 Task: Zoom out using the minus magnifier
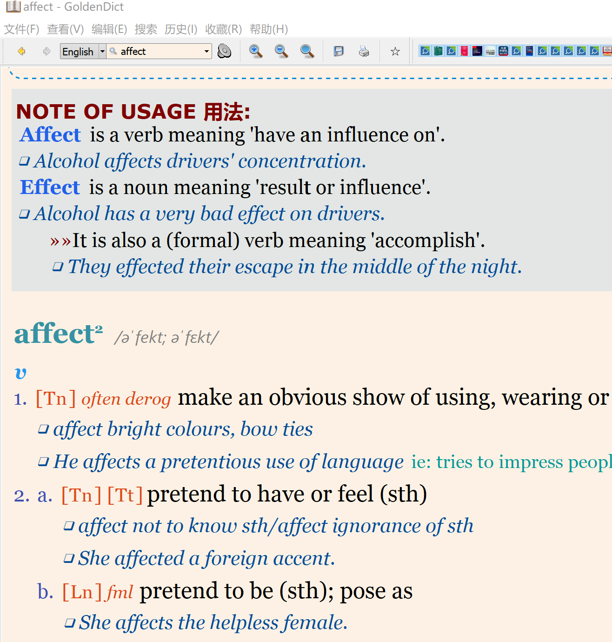[281, 51]
